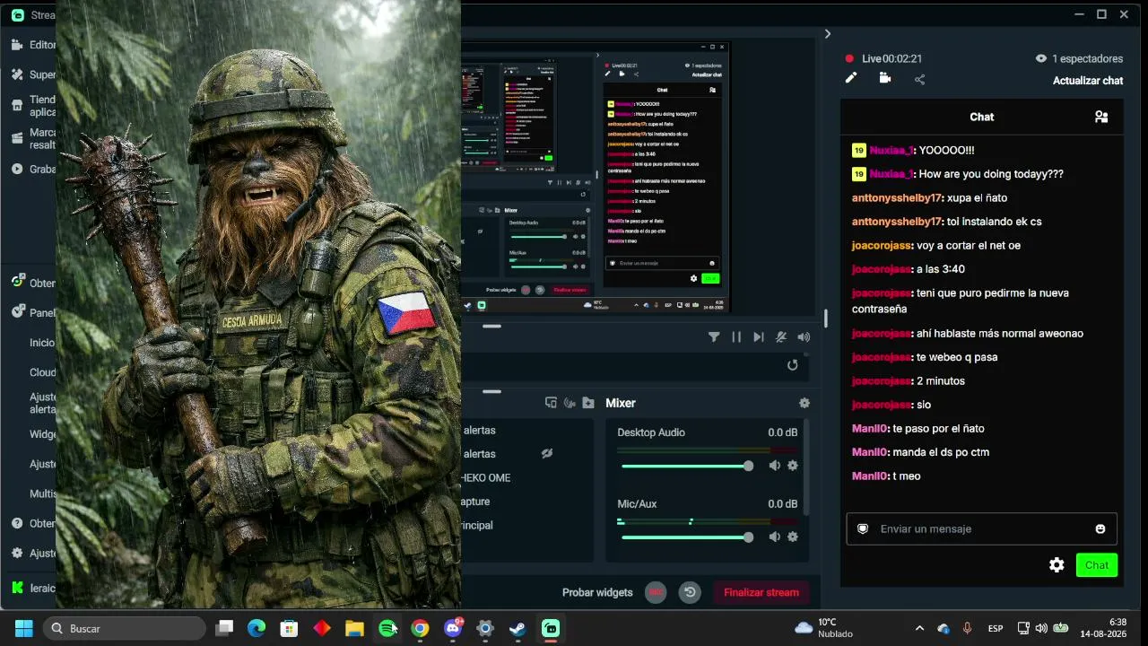Open the Streamlabs Editor sidebar icon
The width and height of the screenshot is (1148, 646).
(17, 44)
